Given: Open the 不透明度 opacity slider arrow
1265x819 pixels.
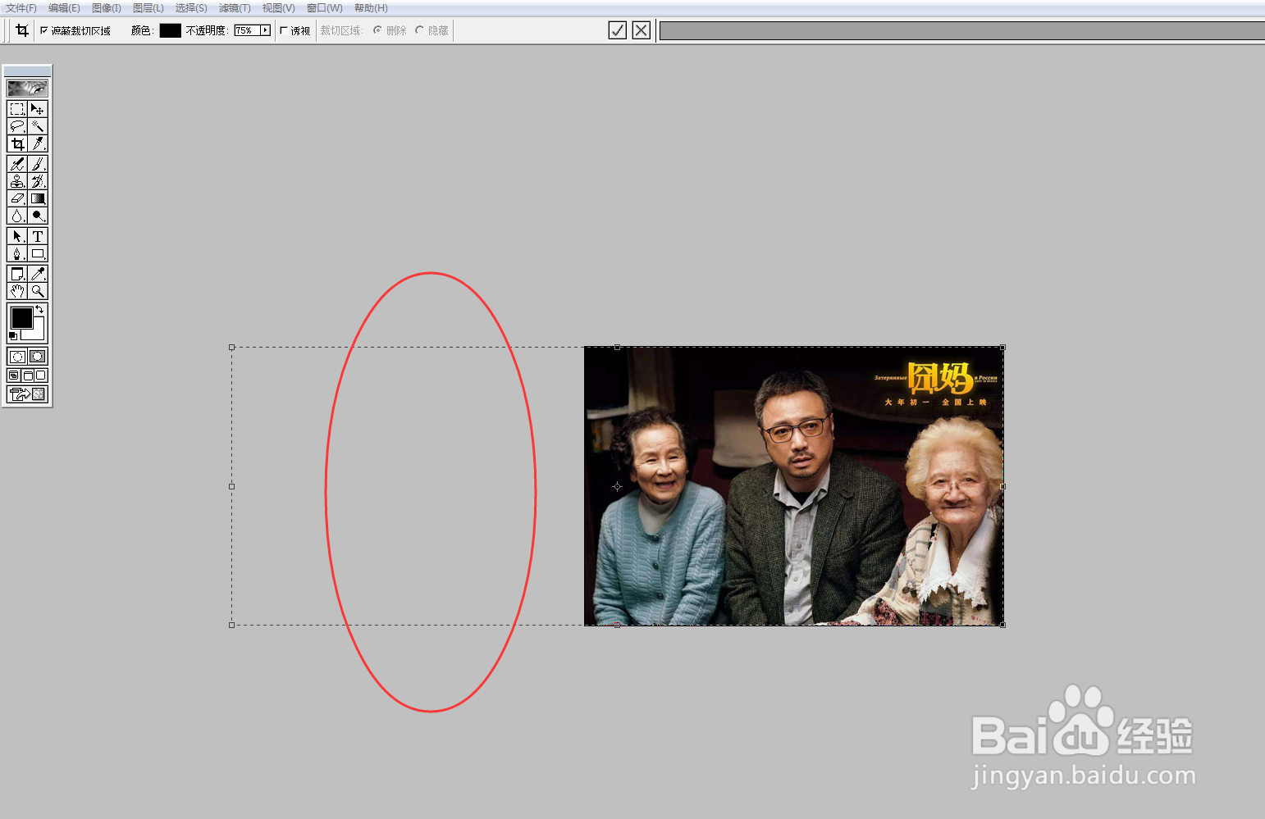Looking at the screenshot, I should [265, 30].
